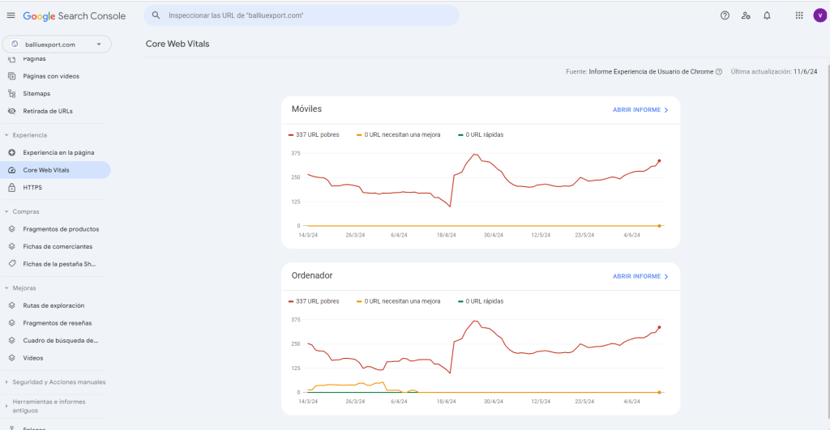
Task: Open the notifications bell
Action: 767,15
